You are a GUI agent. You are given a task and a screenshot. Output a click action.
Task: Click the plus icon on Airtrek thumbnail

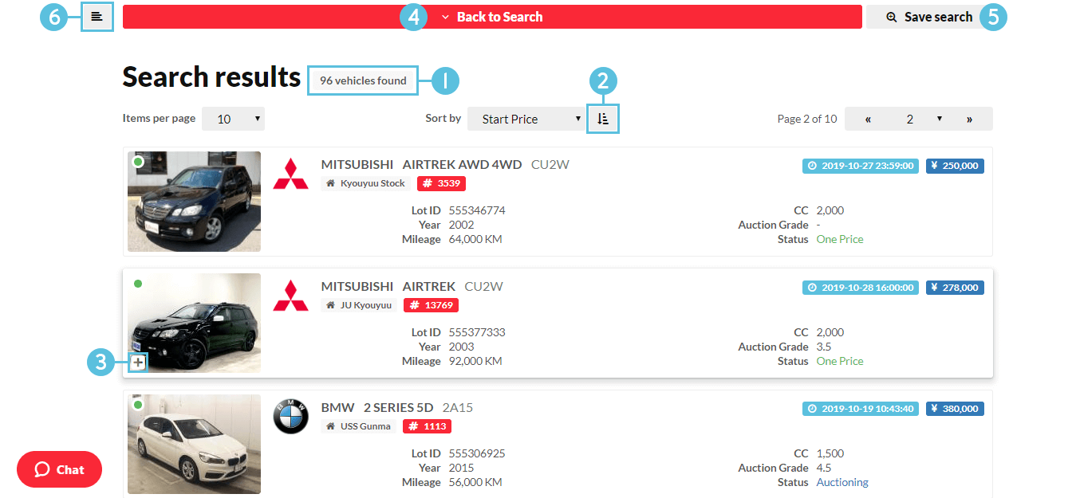click(x=139, y=363)
